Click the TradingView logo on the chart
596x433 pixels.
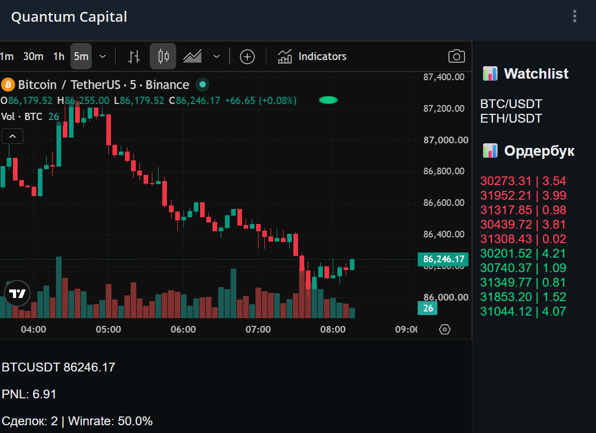pyautogui.click(x=17, y=293)
